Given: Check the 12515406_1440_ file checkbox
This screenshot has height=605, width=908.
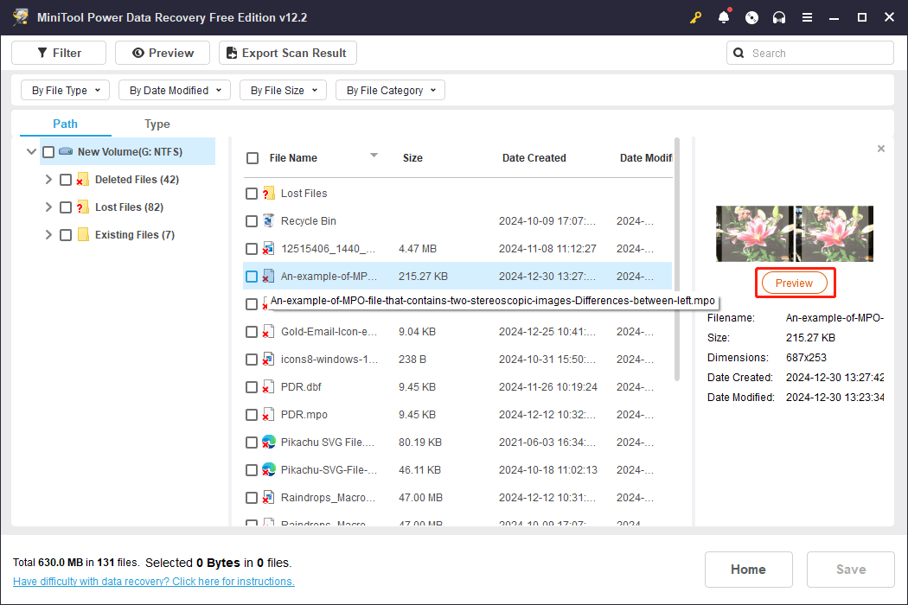Looking at the screenshot, I should pyautogui.click(x=252, y=249).
